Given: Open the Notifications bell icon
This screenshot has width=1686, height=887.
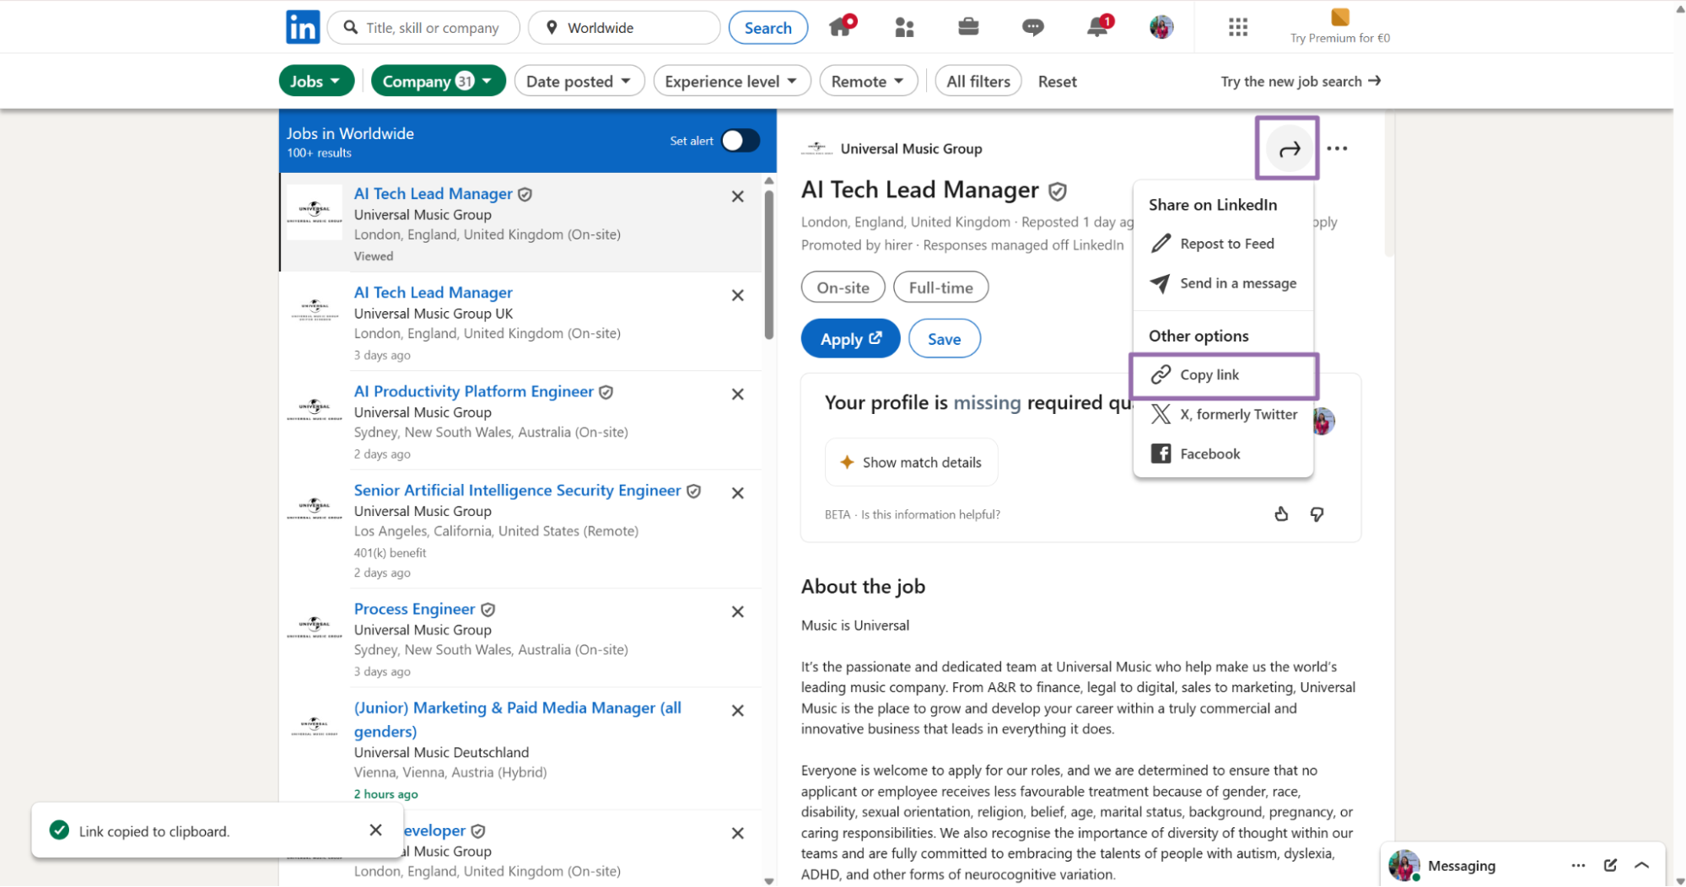Looking at the screenshot, I should tap(1098, 26).
